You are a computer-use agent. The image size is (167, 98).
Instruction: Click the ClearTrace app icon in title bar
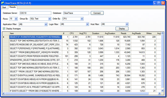coord(2,3)
